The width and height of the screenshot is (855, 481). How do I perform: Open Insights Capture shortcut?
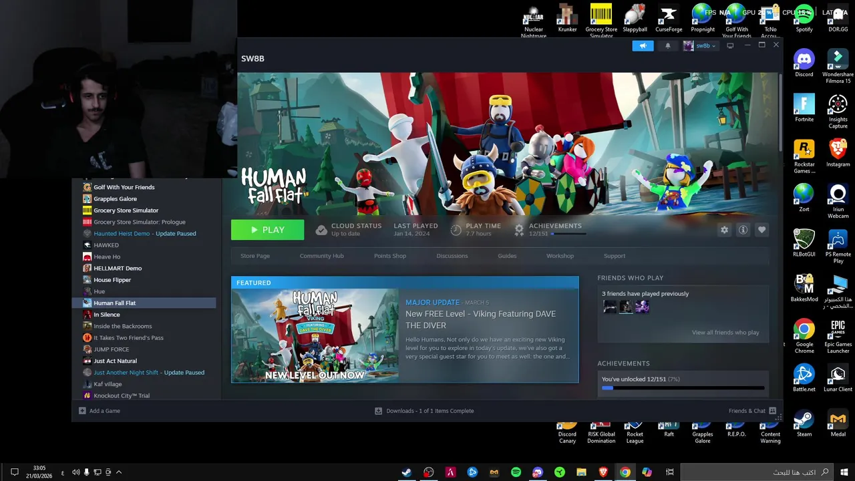838,112
